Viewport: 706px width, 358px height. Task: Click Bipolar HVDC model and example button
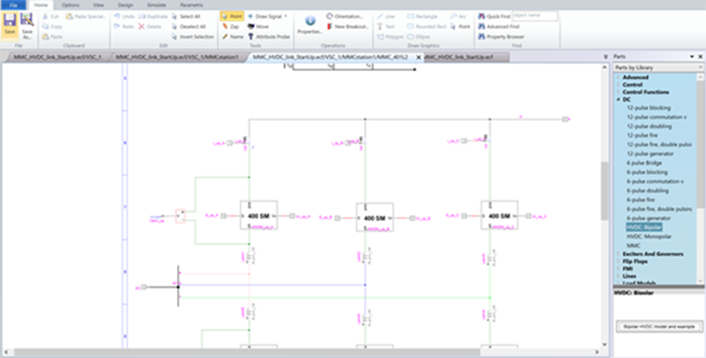pyautogui.click(x=658, y=326)
